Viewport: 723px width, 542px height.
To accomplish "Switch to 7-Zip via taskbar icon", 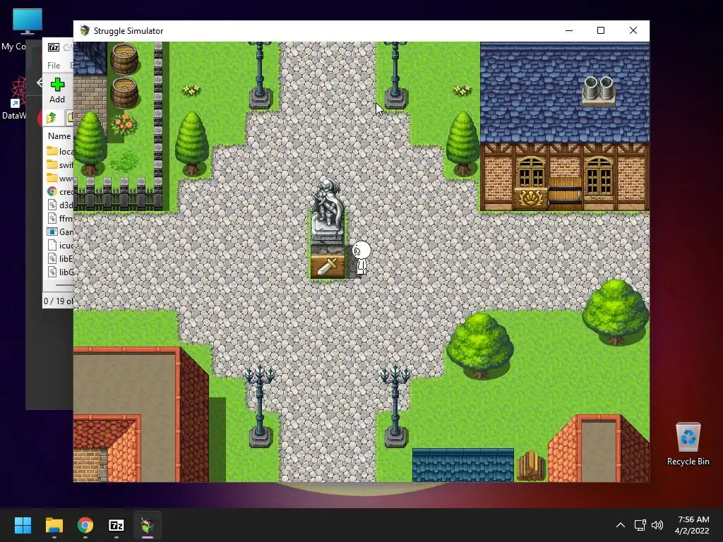I will click(x=116, y=525).
